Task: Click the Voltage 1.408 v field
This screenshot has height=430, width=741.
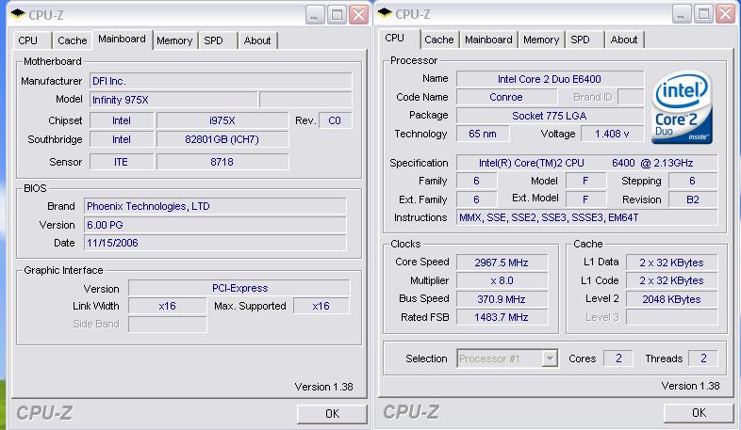Action: tap(612, 134)
